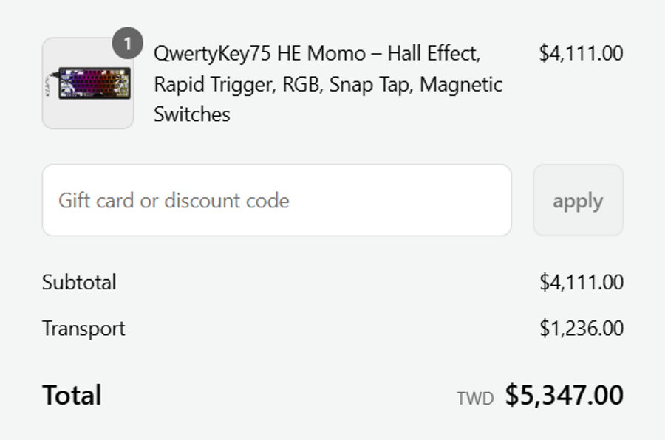Select the Subtotal amount $4,111.00

(581, 282)
